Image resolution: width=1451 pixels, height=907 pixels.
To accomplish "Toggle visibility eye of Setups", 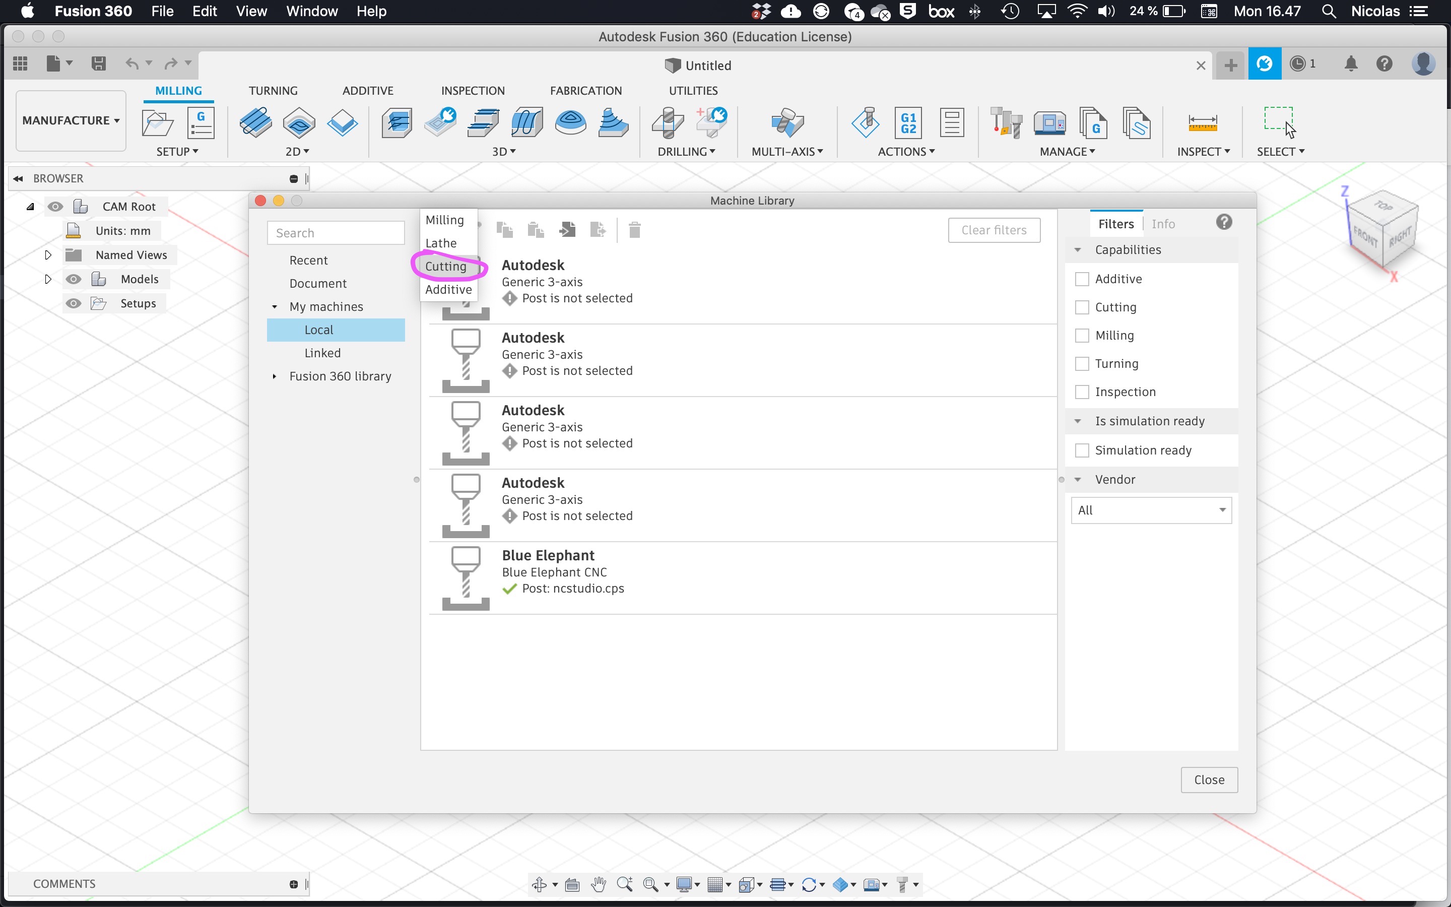I will [x=73, y=303].
